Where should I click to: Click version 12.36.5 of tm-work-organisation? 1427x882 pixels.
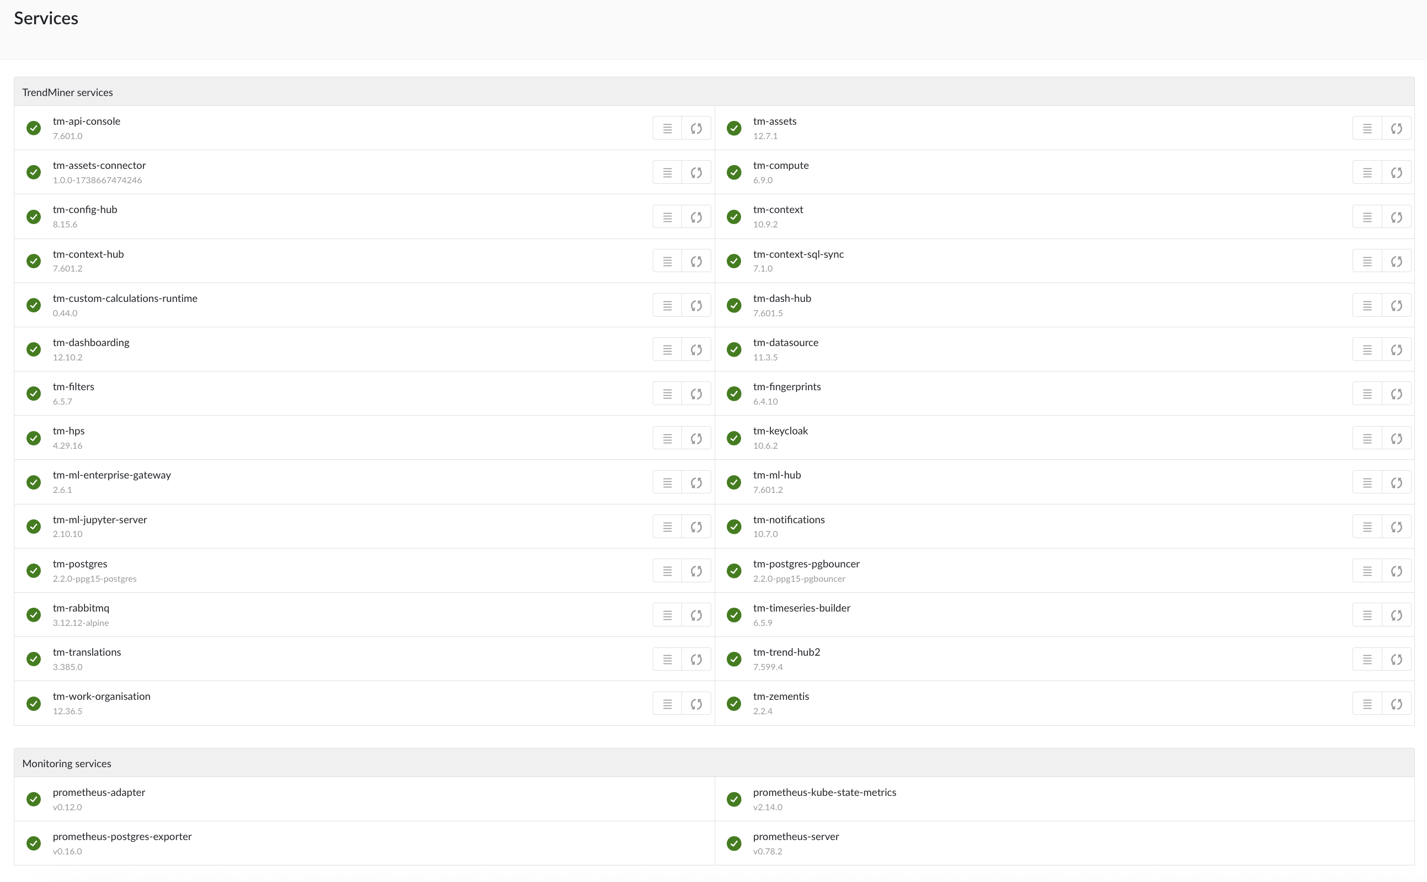tap(68, 711)
